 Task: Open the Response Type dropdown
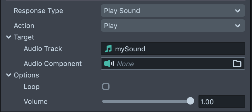(x=173, y=11)
